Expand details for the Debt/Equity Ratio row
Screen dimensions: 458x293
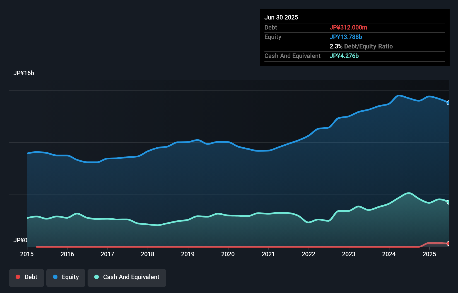pos(361,46)
